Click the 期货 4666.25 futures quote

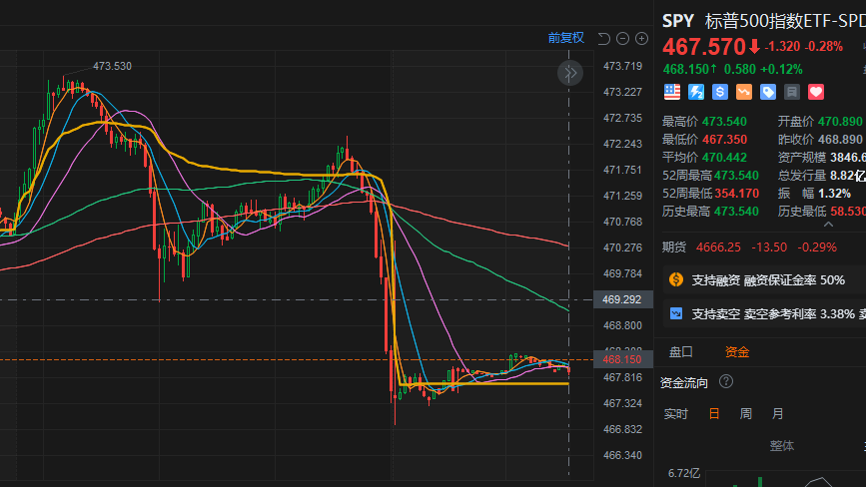(749, 247)
